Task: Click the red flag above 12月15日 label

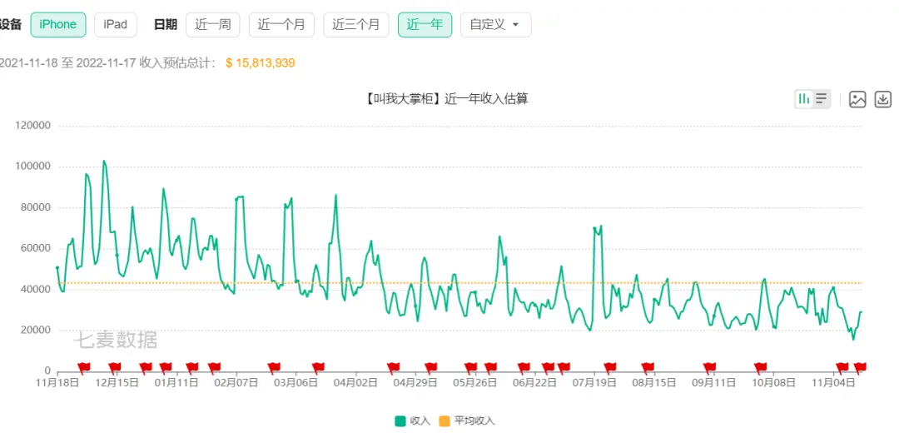Action: (115, 367)
